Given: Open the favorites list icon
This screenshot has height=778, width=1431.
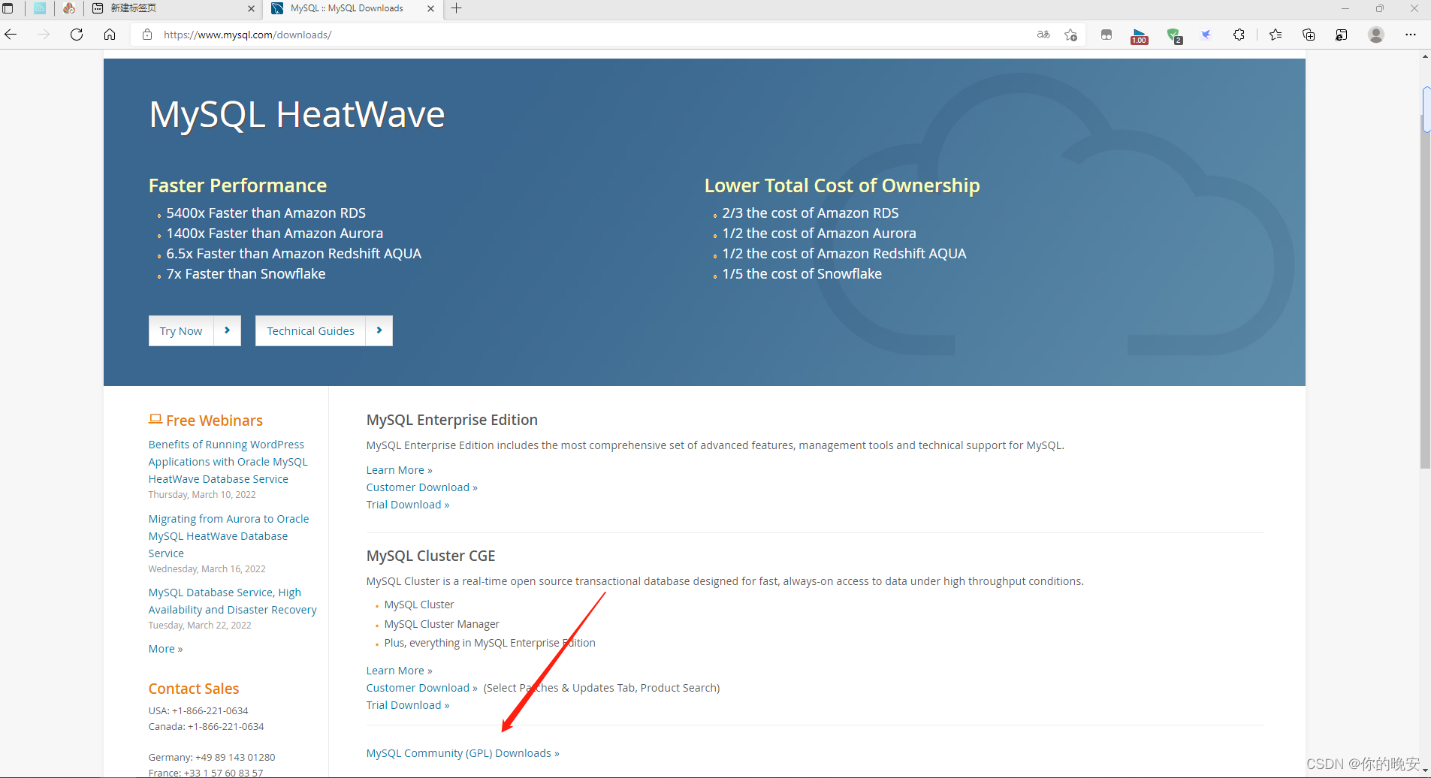Looking at the screenshot, I should (1276, 35).
